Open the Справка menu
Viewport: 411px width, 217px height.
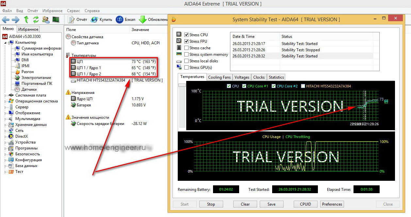click(92, 11)
